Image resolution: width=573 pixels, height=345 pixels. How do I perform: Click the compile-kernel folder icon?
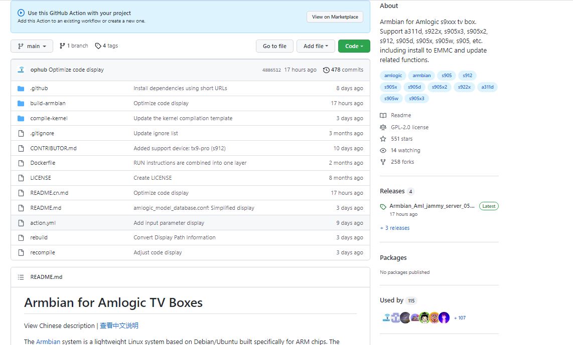click(21, 118)
